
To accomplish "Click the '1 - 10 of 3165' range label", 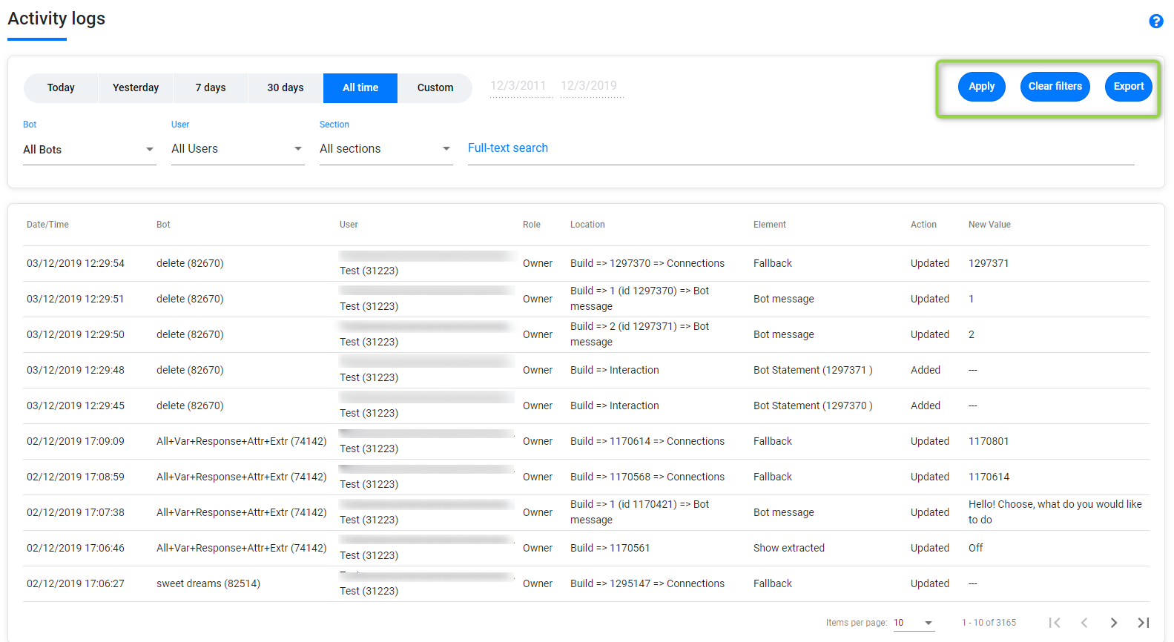I will 989,623.
